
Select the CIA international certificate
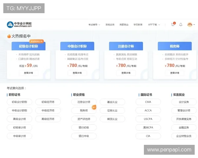[x=148, y=136]
